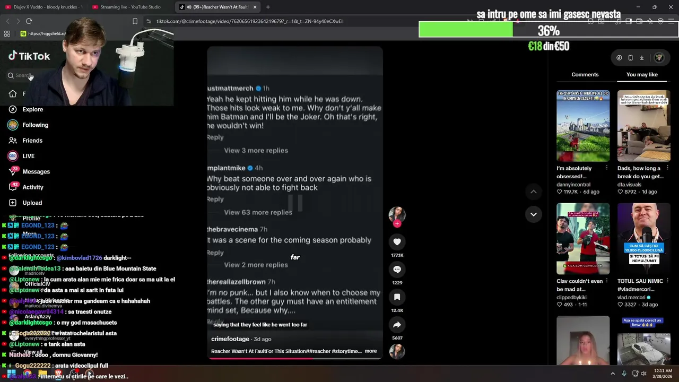Save the video with the bookmark icon

pyautogui.click(x=397, y=297)
